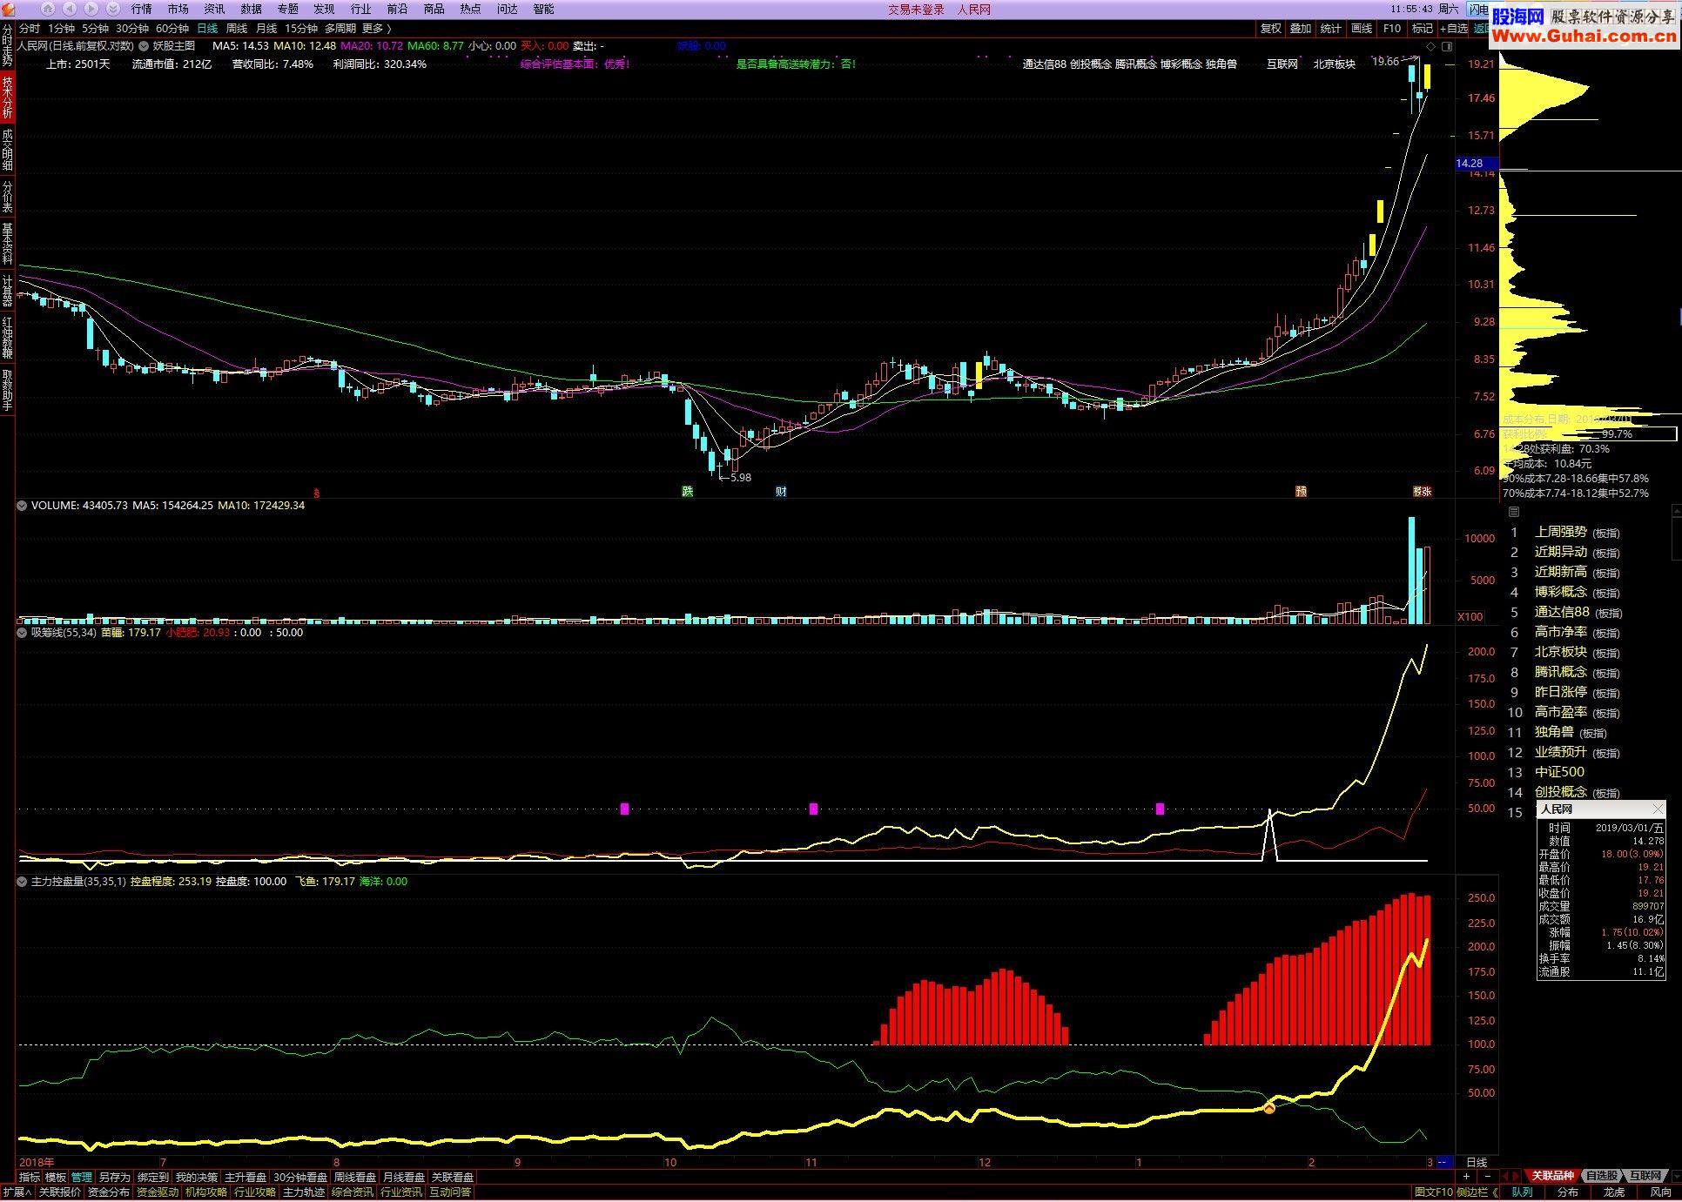Click the 获利比例 99.7% bar

pyautogui.click(x=1589, y=433)
